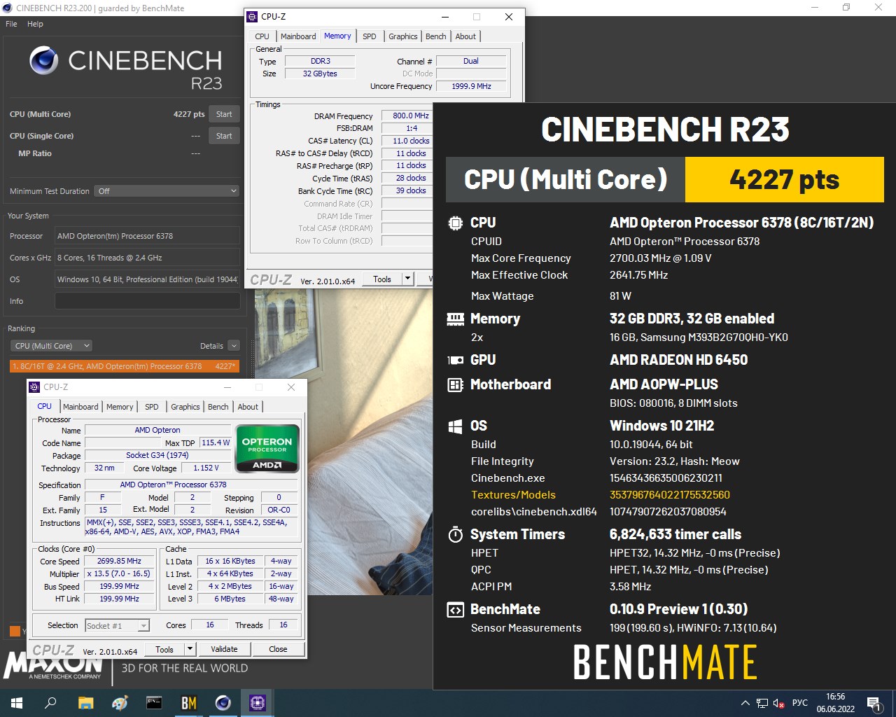Click the OS Windows logo icon
This screenshot has height=717, width=896.
tap(455, 426)
